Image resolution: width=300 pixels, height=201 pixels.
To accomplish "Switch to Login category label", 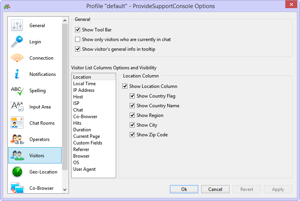I will click(35, 42).
